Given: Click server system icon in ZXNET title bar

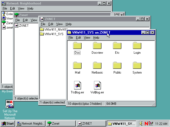Looking at the screenshot, I should coord(42,19).
